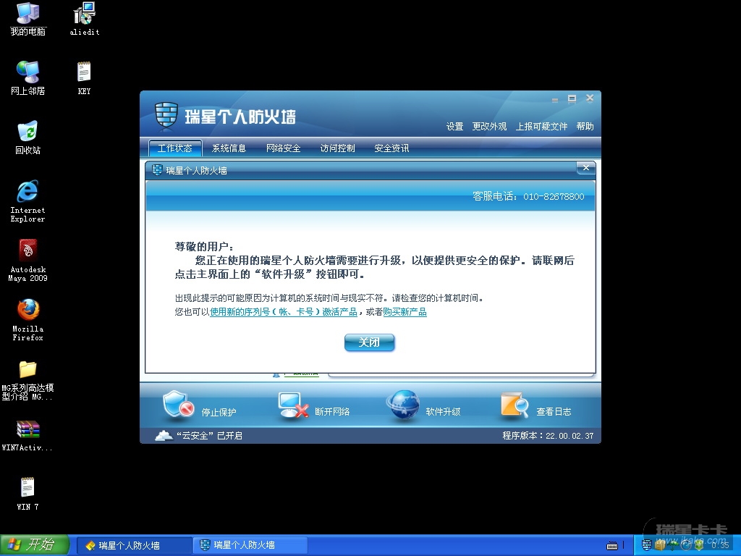
Task: Click the taskbar clock showing 0:35
Action: click(x=720, y=545)
